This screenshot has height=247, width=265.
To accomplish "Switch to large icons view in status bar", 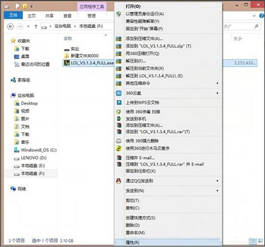I will coord(261,241).
